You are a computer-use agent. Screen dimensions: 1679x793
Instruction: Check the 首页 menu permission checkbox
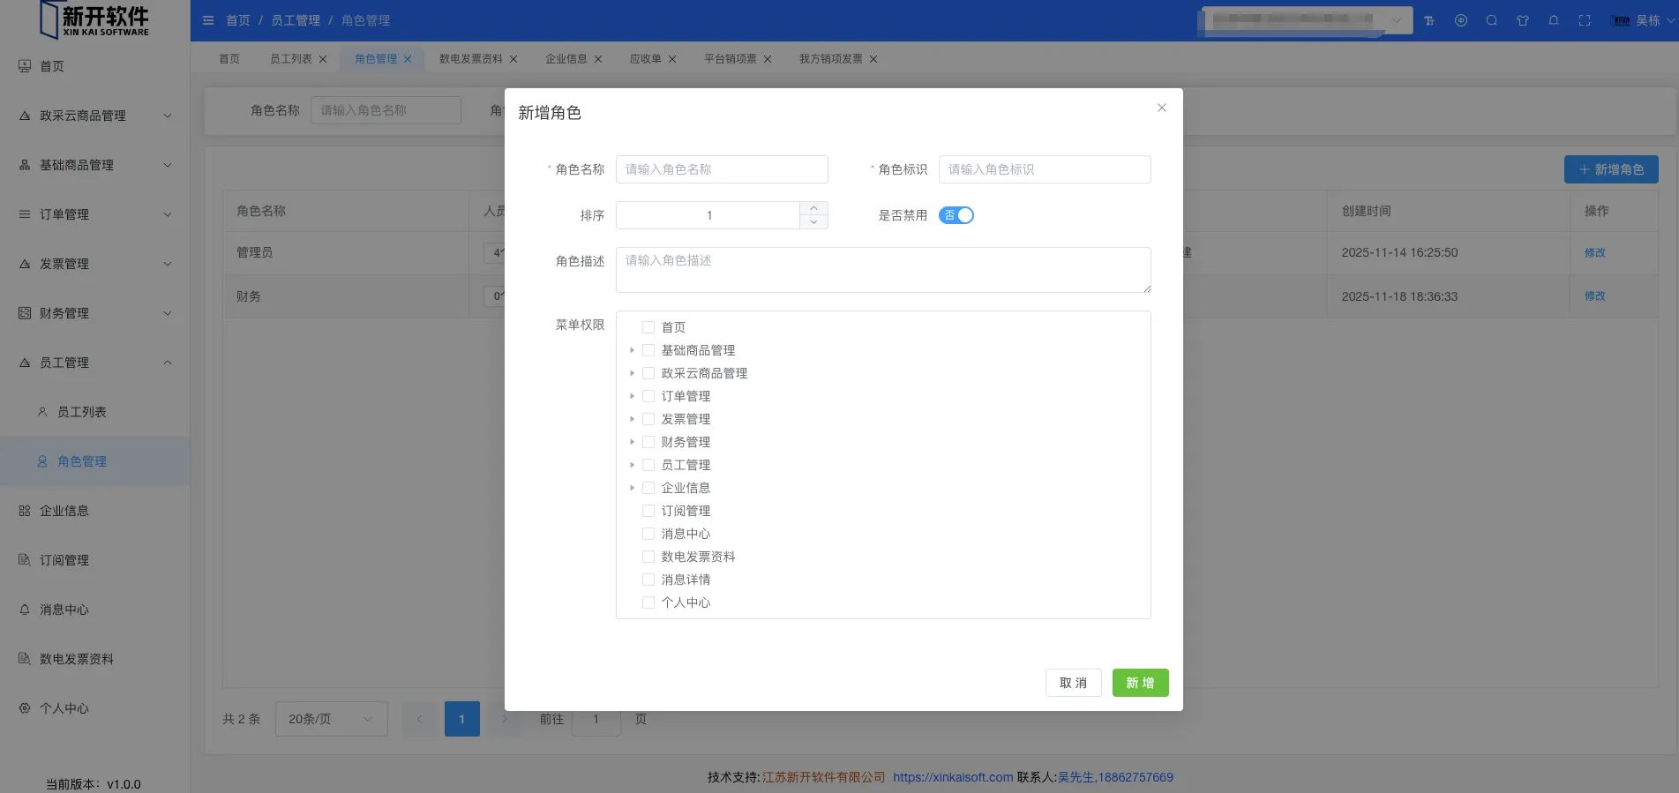[x=648, y=327]
